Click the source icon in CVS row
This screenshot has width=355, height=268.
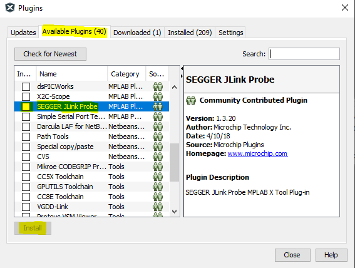click(158, 157)
